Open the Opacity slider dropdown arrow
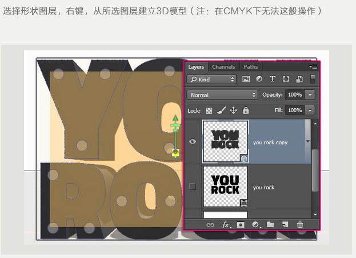The image size is (356, 258). (x=310, y=94)
